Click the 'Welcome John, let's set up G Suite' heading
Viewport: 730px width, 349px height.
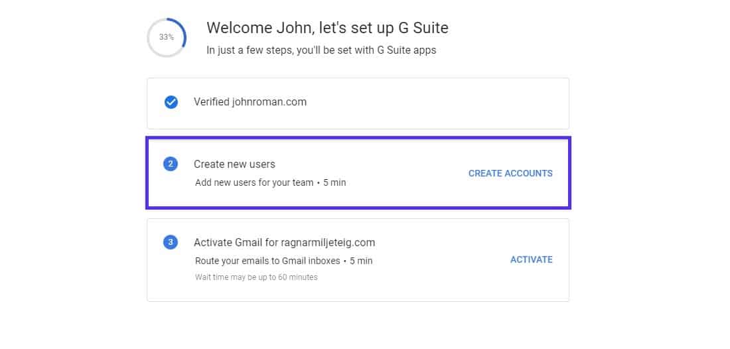(327, 28)
